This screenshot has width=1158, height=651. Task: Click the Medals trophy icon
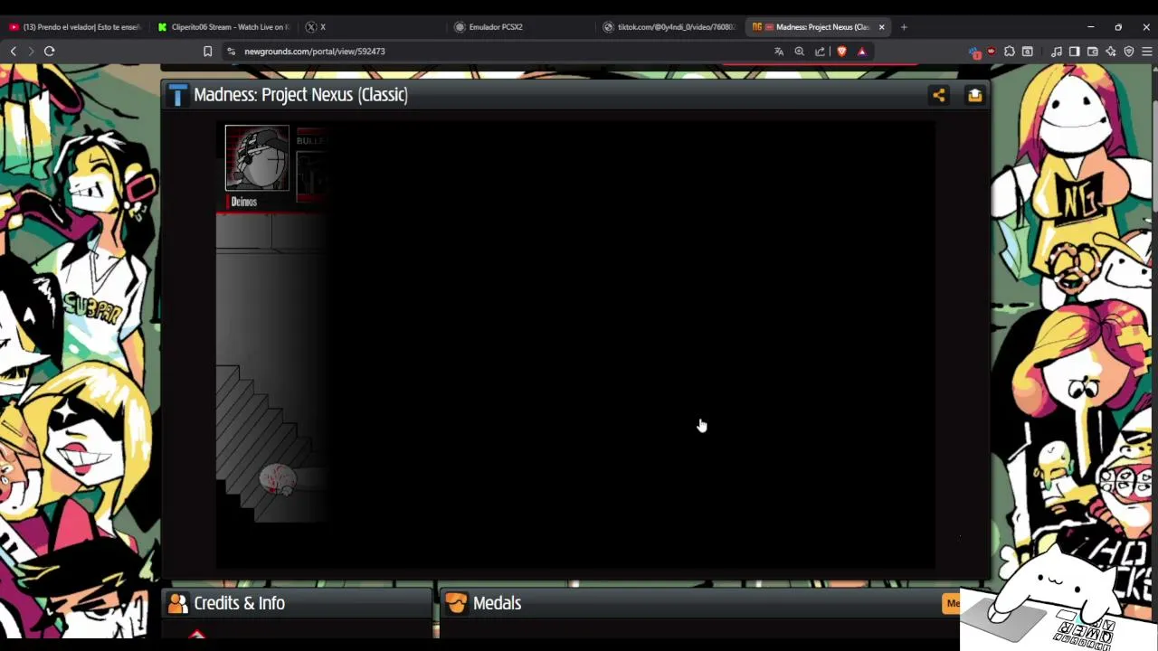[x=456, y=603]
